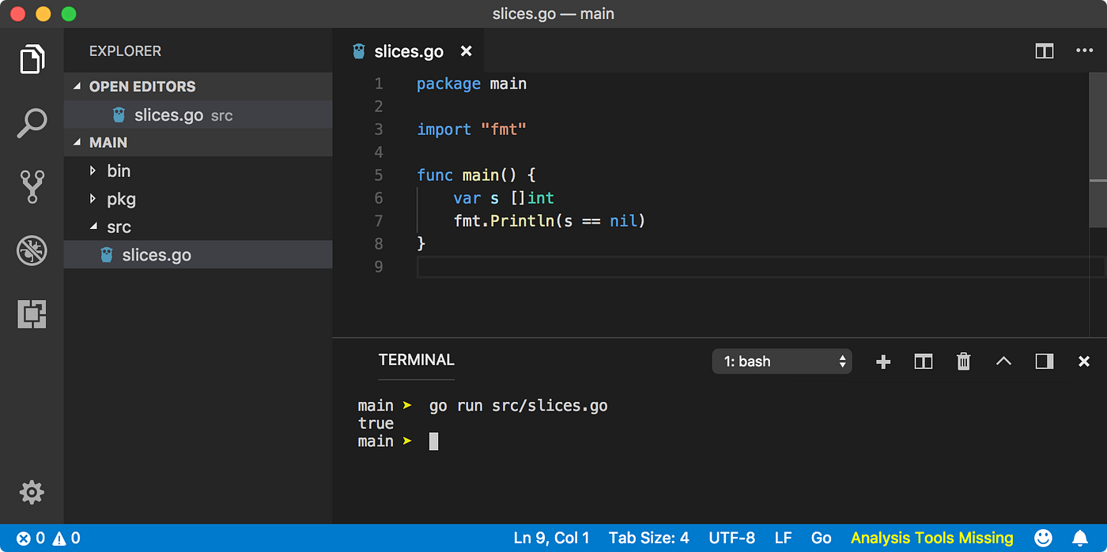Open the Extensions view in activity bar
This screenshot has width=1107, height=552.
(32, 314)
